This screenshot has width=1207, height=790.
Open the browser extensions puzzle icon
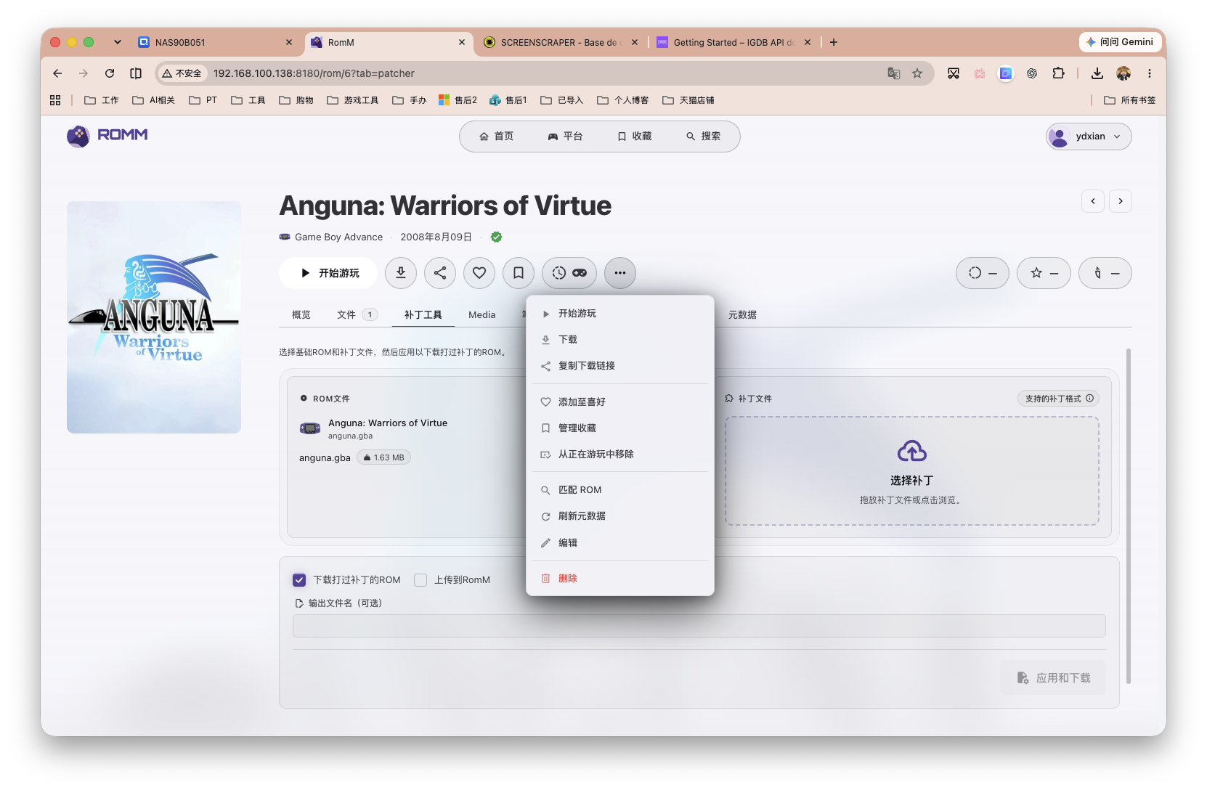click(1058, 73)
